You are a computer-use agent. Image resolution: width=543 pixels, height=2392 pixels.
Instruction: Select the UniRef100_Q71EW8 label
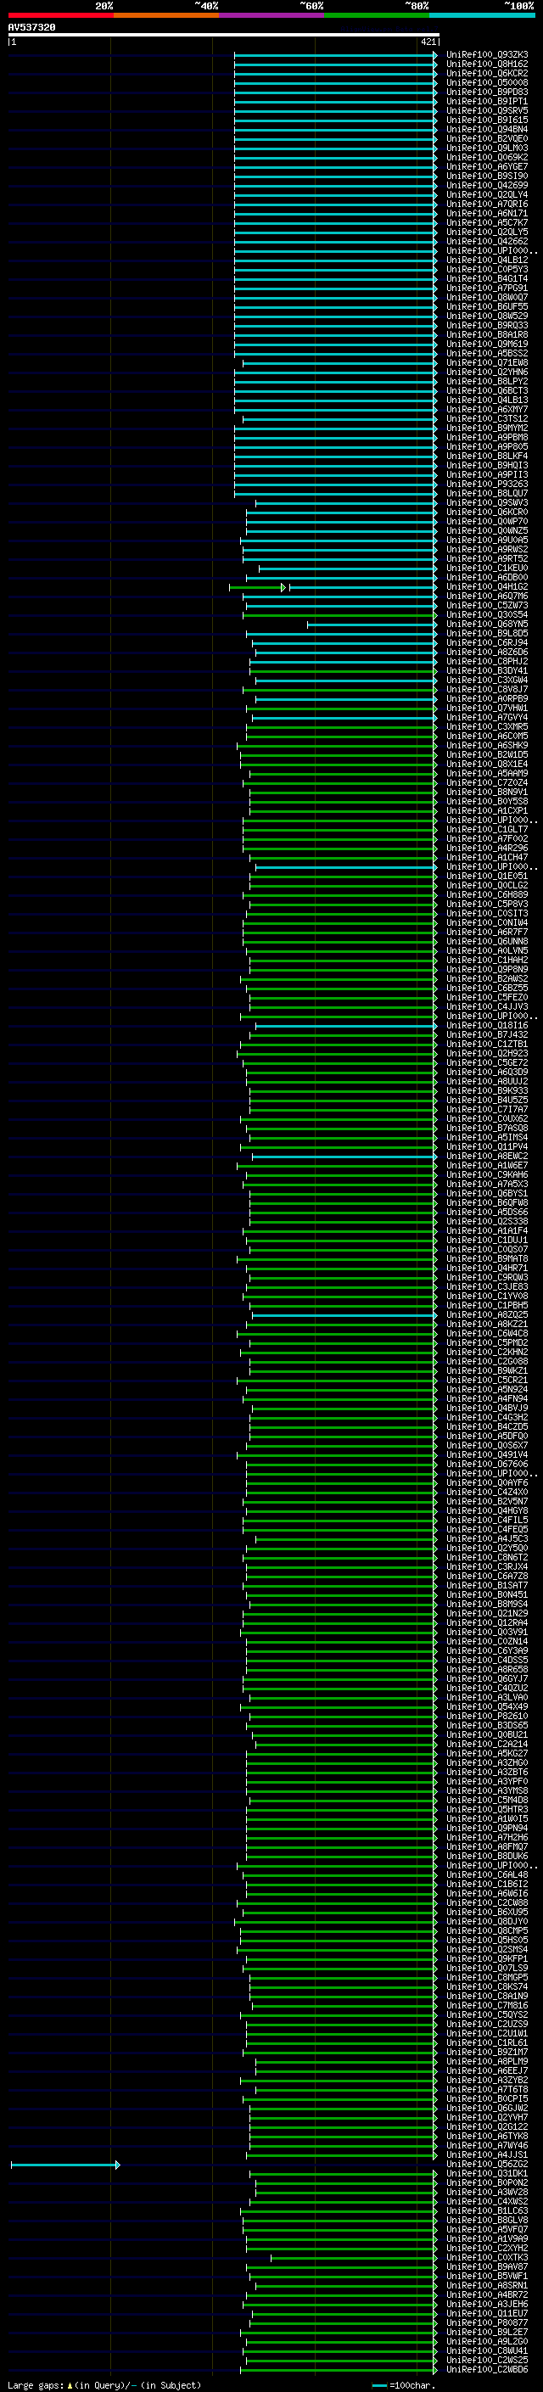coord(487,363)
